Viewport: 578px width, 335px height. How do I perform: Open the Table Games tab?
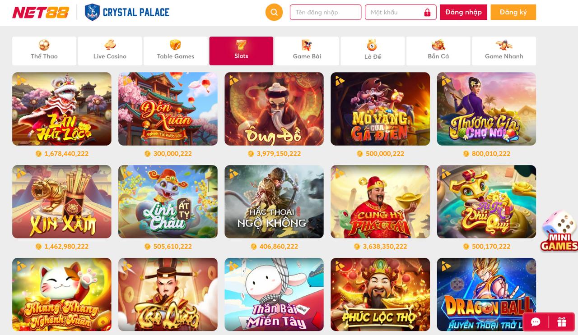click(176, 51)
